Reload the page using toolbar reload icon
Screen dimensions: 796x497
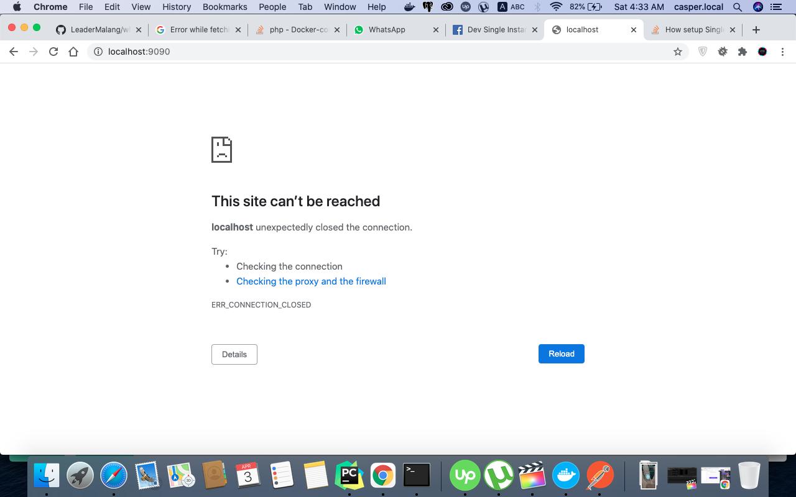pos(53,52)
